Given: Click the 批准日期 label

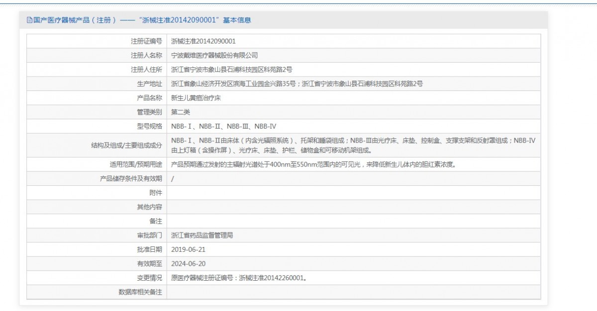Looking at the screenshot, I should (x=150, y=249).
